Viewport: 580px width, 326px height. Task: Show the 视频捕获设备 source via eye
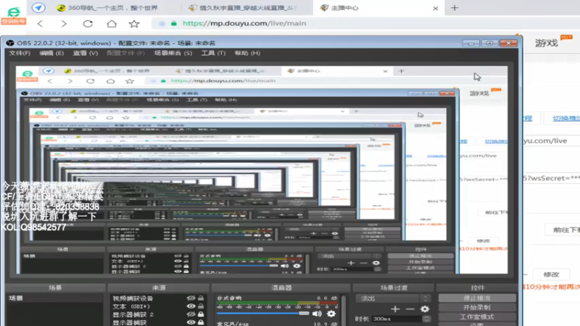[x=191, y=298]
